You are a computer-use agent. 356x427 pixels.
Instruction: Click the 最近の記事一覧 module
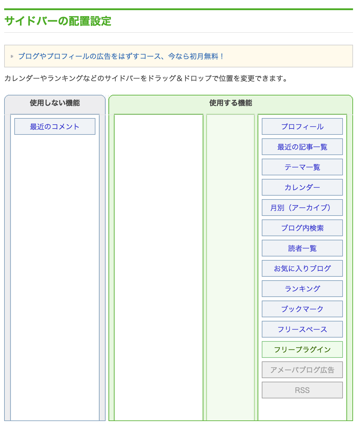(x=302, y=147)
